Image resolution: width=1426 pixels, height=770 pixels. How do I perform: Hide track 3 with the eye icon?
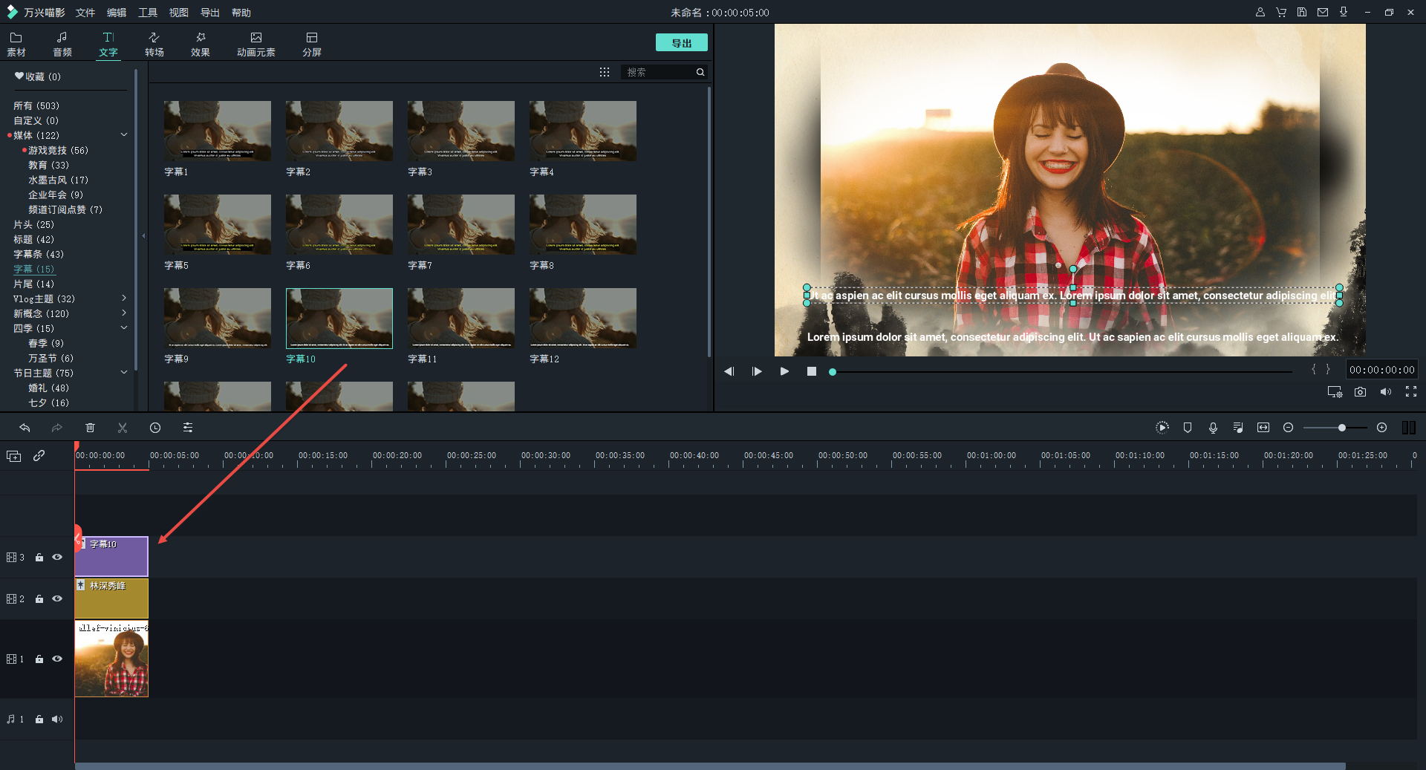[x=57, y=557]
